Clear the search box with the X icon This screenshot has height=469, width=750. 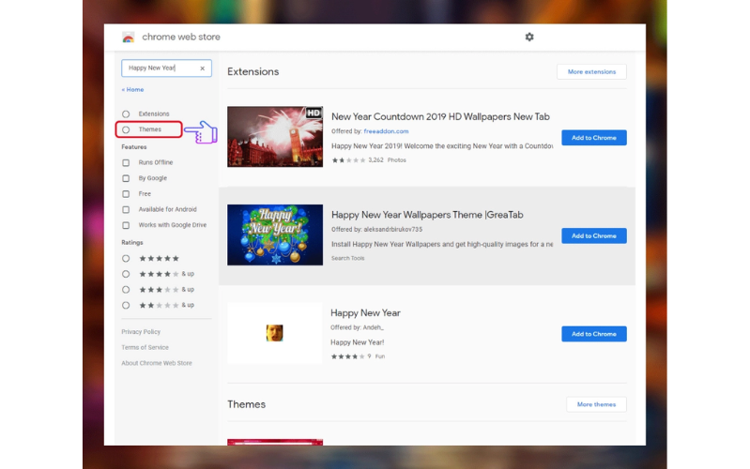point(203,68)
